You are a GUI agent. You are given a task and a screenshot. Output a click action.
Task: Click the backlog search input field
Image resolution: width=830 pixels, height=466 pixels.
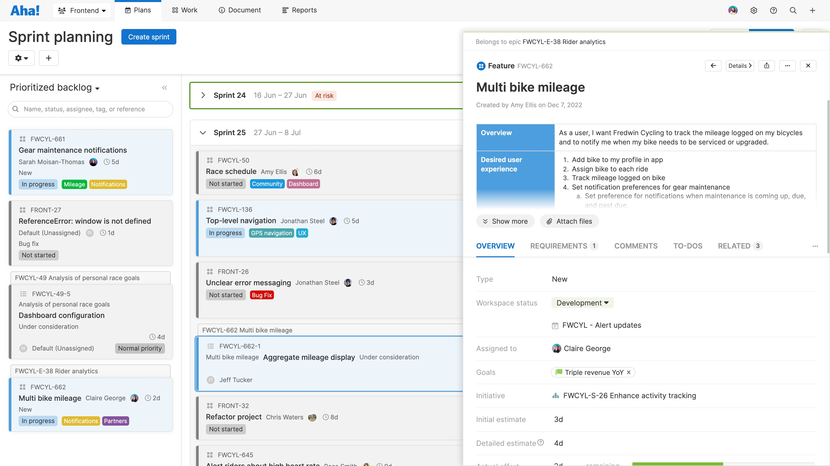[91, 109]
